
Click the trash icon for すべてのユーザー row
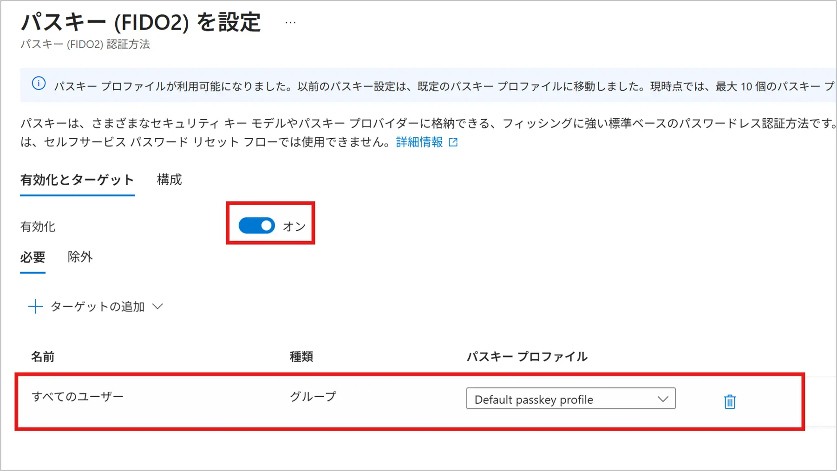click(730, 401)
